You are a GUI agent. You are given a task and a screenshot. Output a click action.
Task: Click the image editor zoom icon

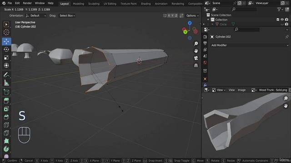[x=286, y=98]
